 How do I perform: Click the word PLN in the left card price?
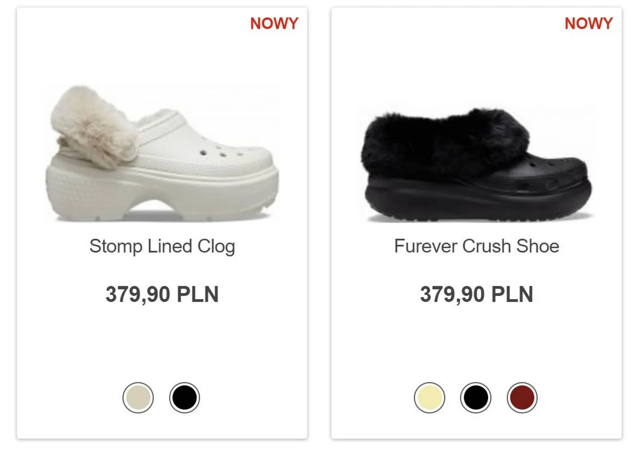197,294
